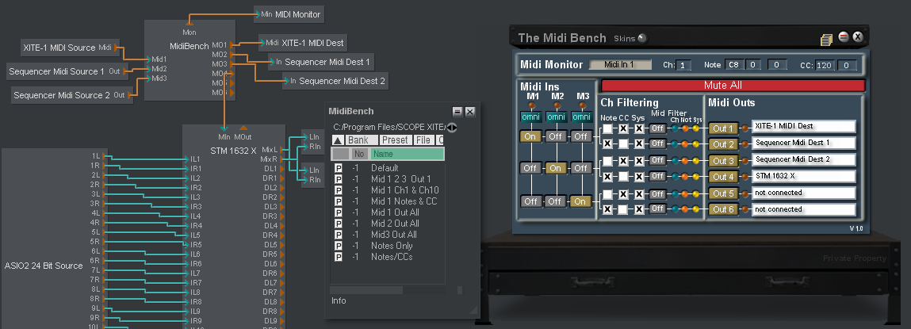911x329 pixels.
Task: Open the Skins knob in The Midi Bench
Action: [641, 38]
